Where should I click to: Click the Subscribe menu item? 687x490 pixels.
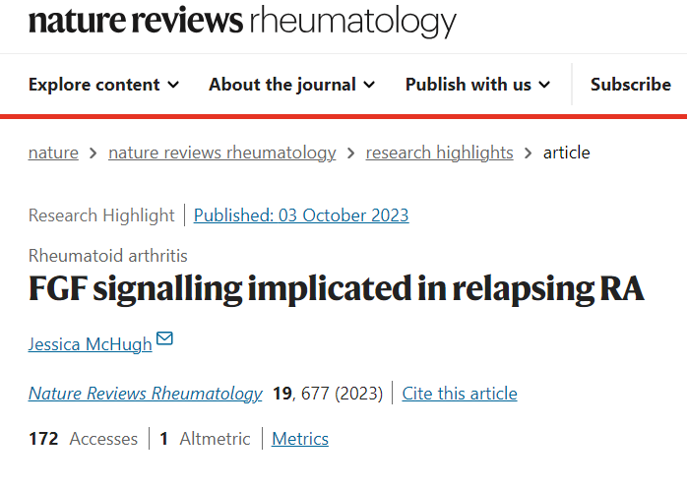(x=630, y=85)
